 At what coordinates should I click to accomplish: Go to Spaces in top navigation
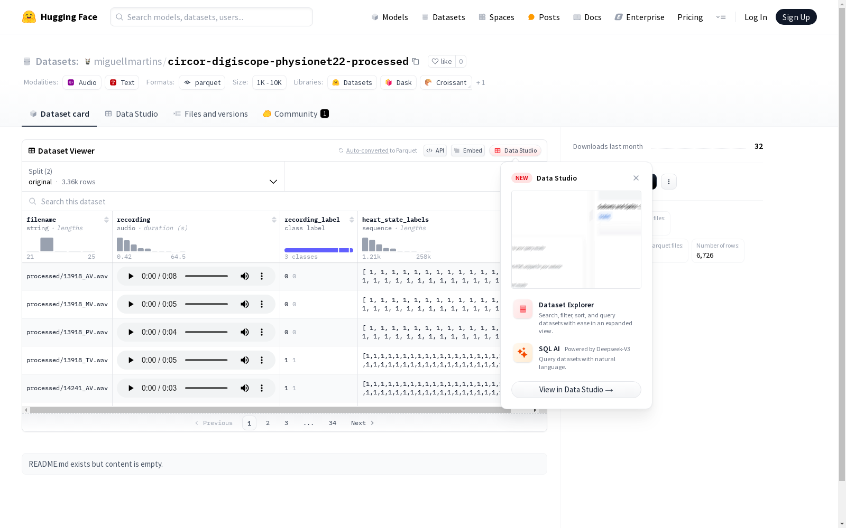496,17
